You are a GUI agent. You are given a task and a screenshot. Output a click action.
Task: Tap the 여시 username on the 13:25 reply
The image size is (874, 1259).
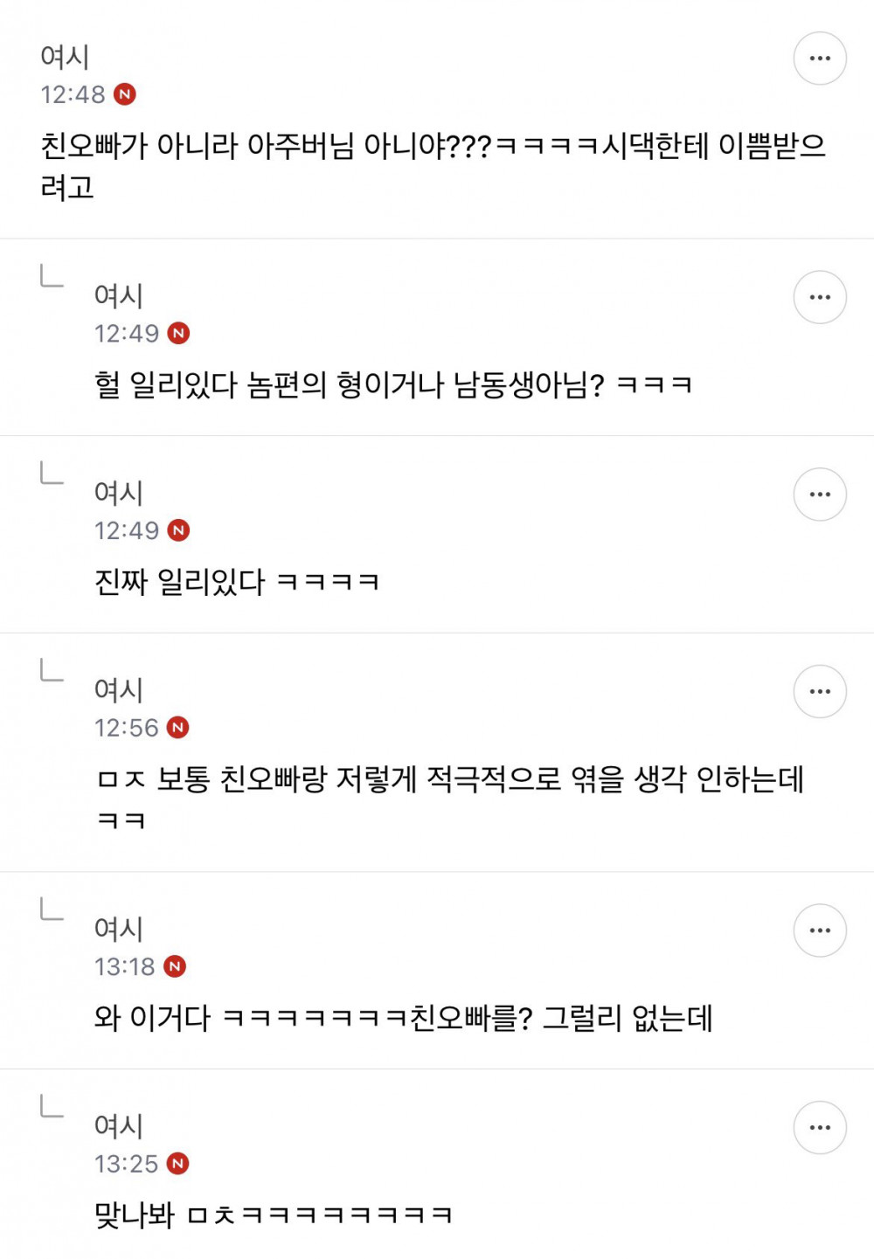(119, 1126)
